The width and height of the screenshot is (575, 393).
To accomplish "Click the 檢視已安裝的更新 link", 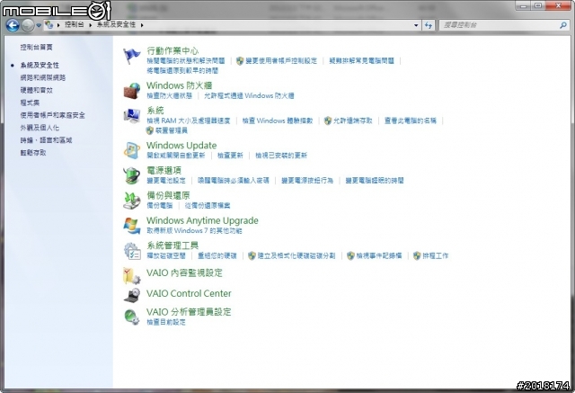I will (281, 156).
